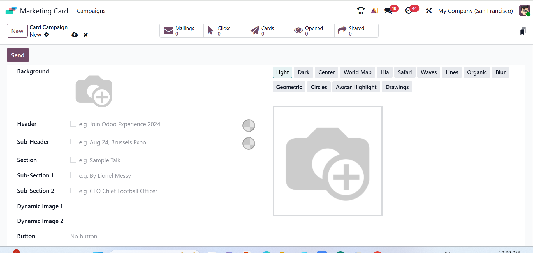Open the Activities clock icon
The width and height of the screenshot is (533, 253).
coord(409,11)
